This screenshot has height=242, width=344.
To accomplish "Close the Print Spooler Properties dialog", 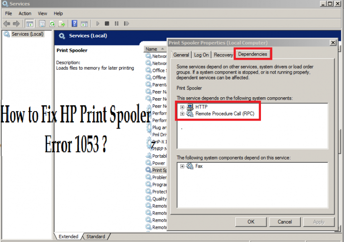I will (x=333, y=43).
